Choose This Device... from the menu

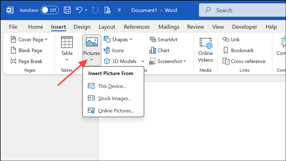[113, 86]
